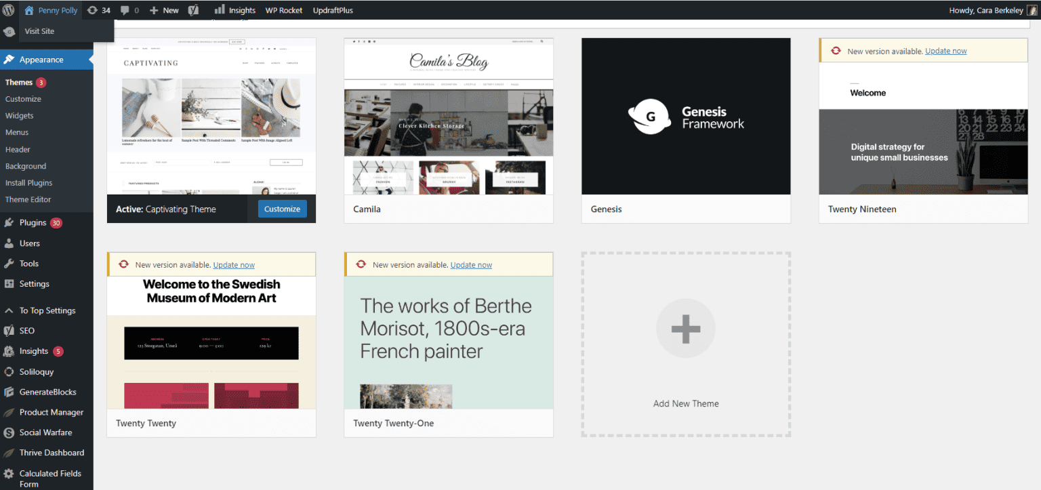The image size is (1041, 490).
Task: Expand the New content menu
Action: (x=164, y=10)
